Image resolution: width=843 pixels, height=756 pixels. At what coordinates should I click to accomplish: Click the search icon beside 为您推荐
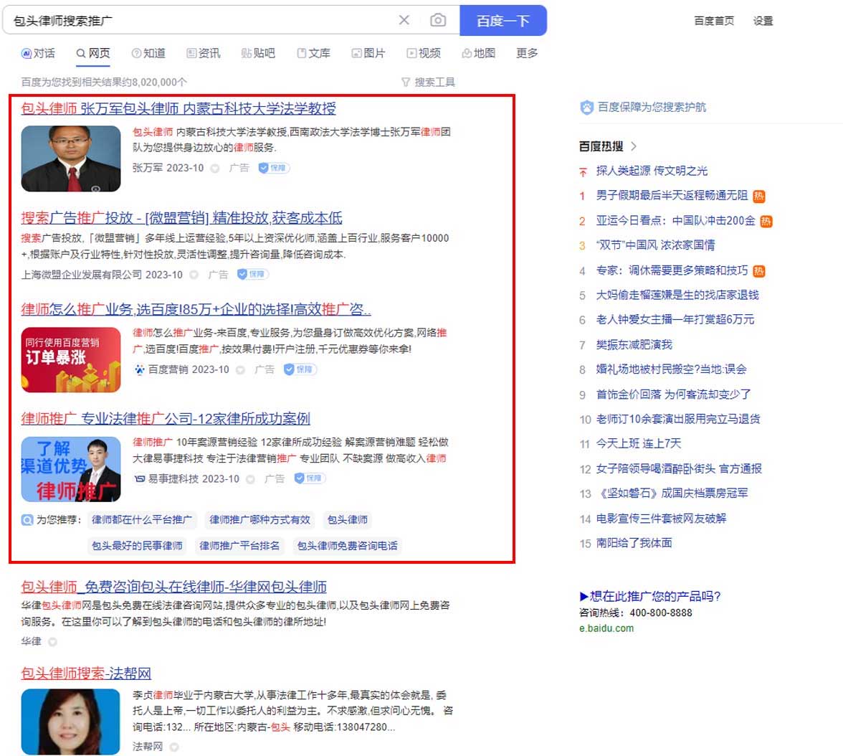pyautogui.click(x=27, y=520)
